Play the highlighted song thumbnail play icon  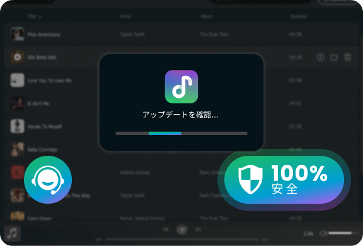18,57
